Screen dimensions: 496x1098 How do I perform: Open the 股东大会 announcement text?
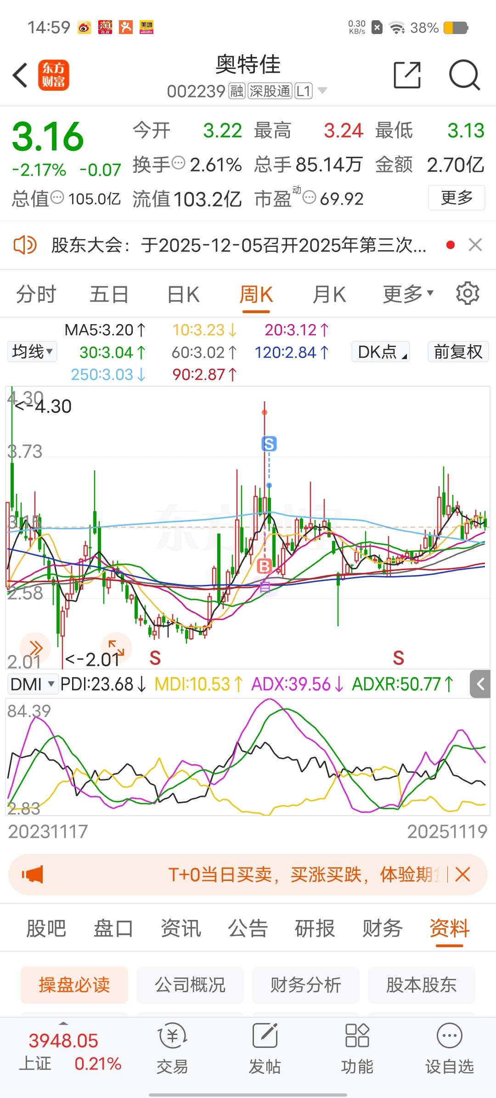(239, 245)
